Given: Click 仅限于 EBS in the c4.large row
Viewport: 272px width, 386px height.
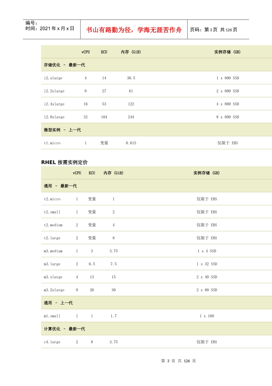Looking at the screenshot, I should 207,342.
